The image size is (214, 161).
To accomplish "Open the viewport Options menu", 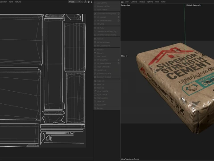I will (150, 2).
